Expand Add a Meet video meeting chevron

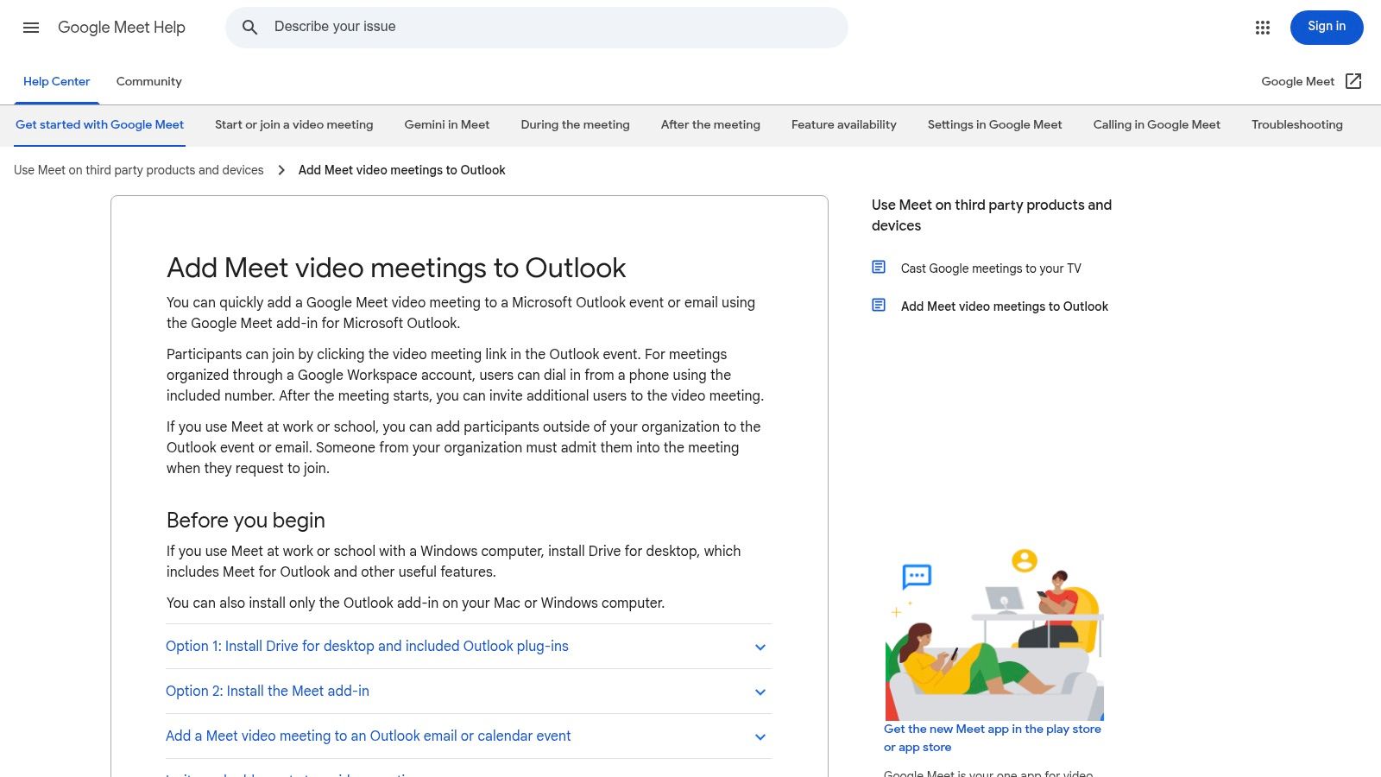[760, 736]
